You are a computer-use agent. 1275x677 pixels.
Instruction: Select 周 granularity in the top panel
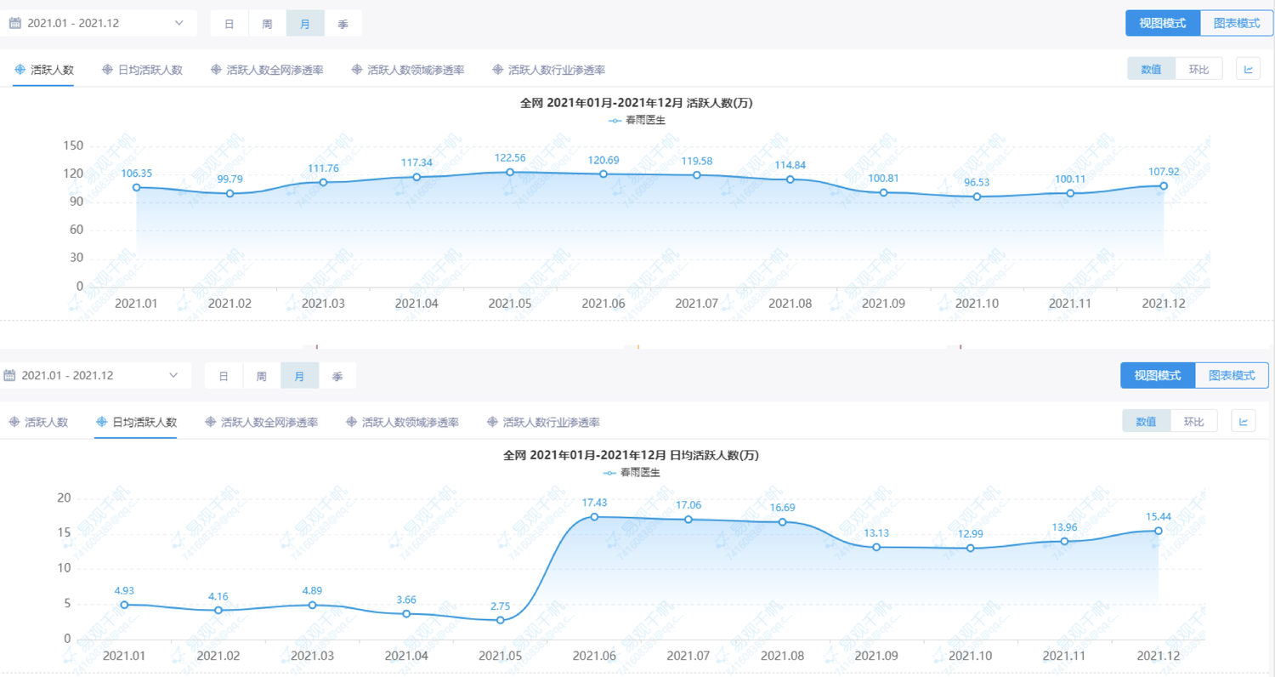click(268, 24)
